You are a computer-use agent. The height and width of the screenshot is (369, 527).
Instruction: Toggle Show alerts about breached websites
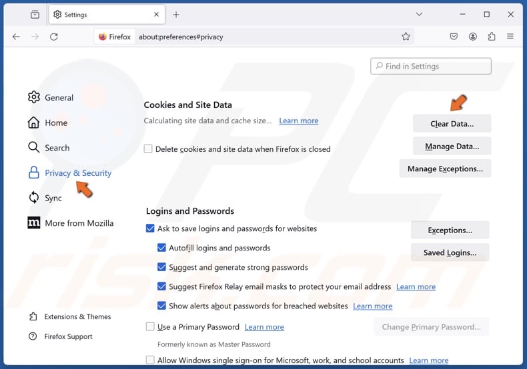coord(161,306)
